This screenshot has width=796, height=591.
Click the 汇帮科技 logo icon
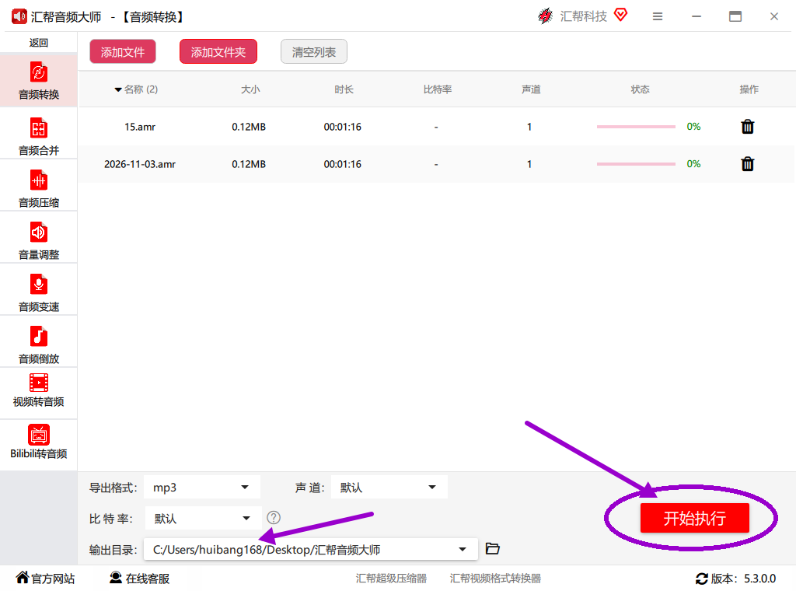(545, 16)
